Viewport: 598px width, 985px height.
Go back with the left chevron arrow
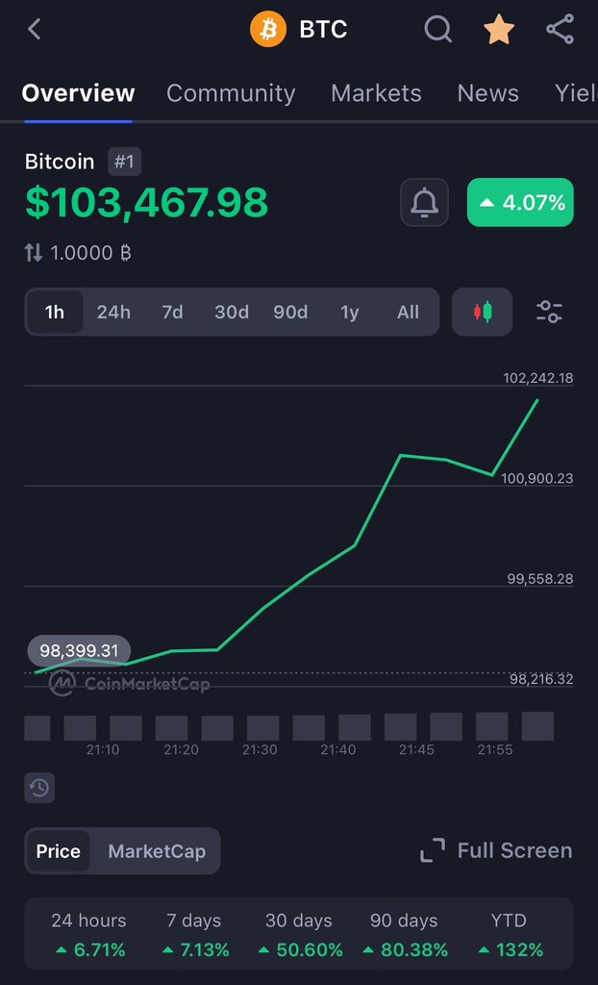click(x=34, y=30)
